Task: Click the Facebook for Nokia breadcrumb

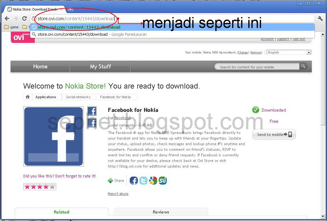Action: [x=115, y=97]
